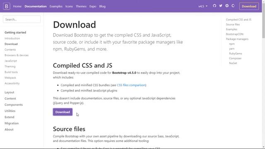Open Expo in navbar
265x149 pixels.
point(93,6)
